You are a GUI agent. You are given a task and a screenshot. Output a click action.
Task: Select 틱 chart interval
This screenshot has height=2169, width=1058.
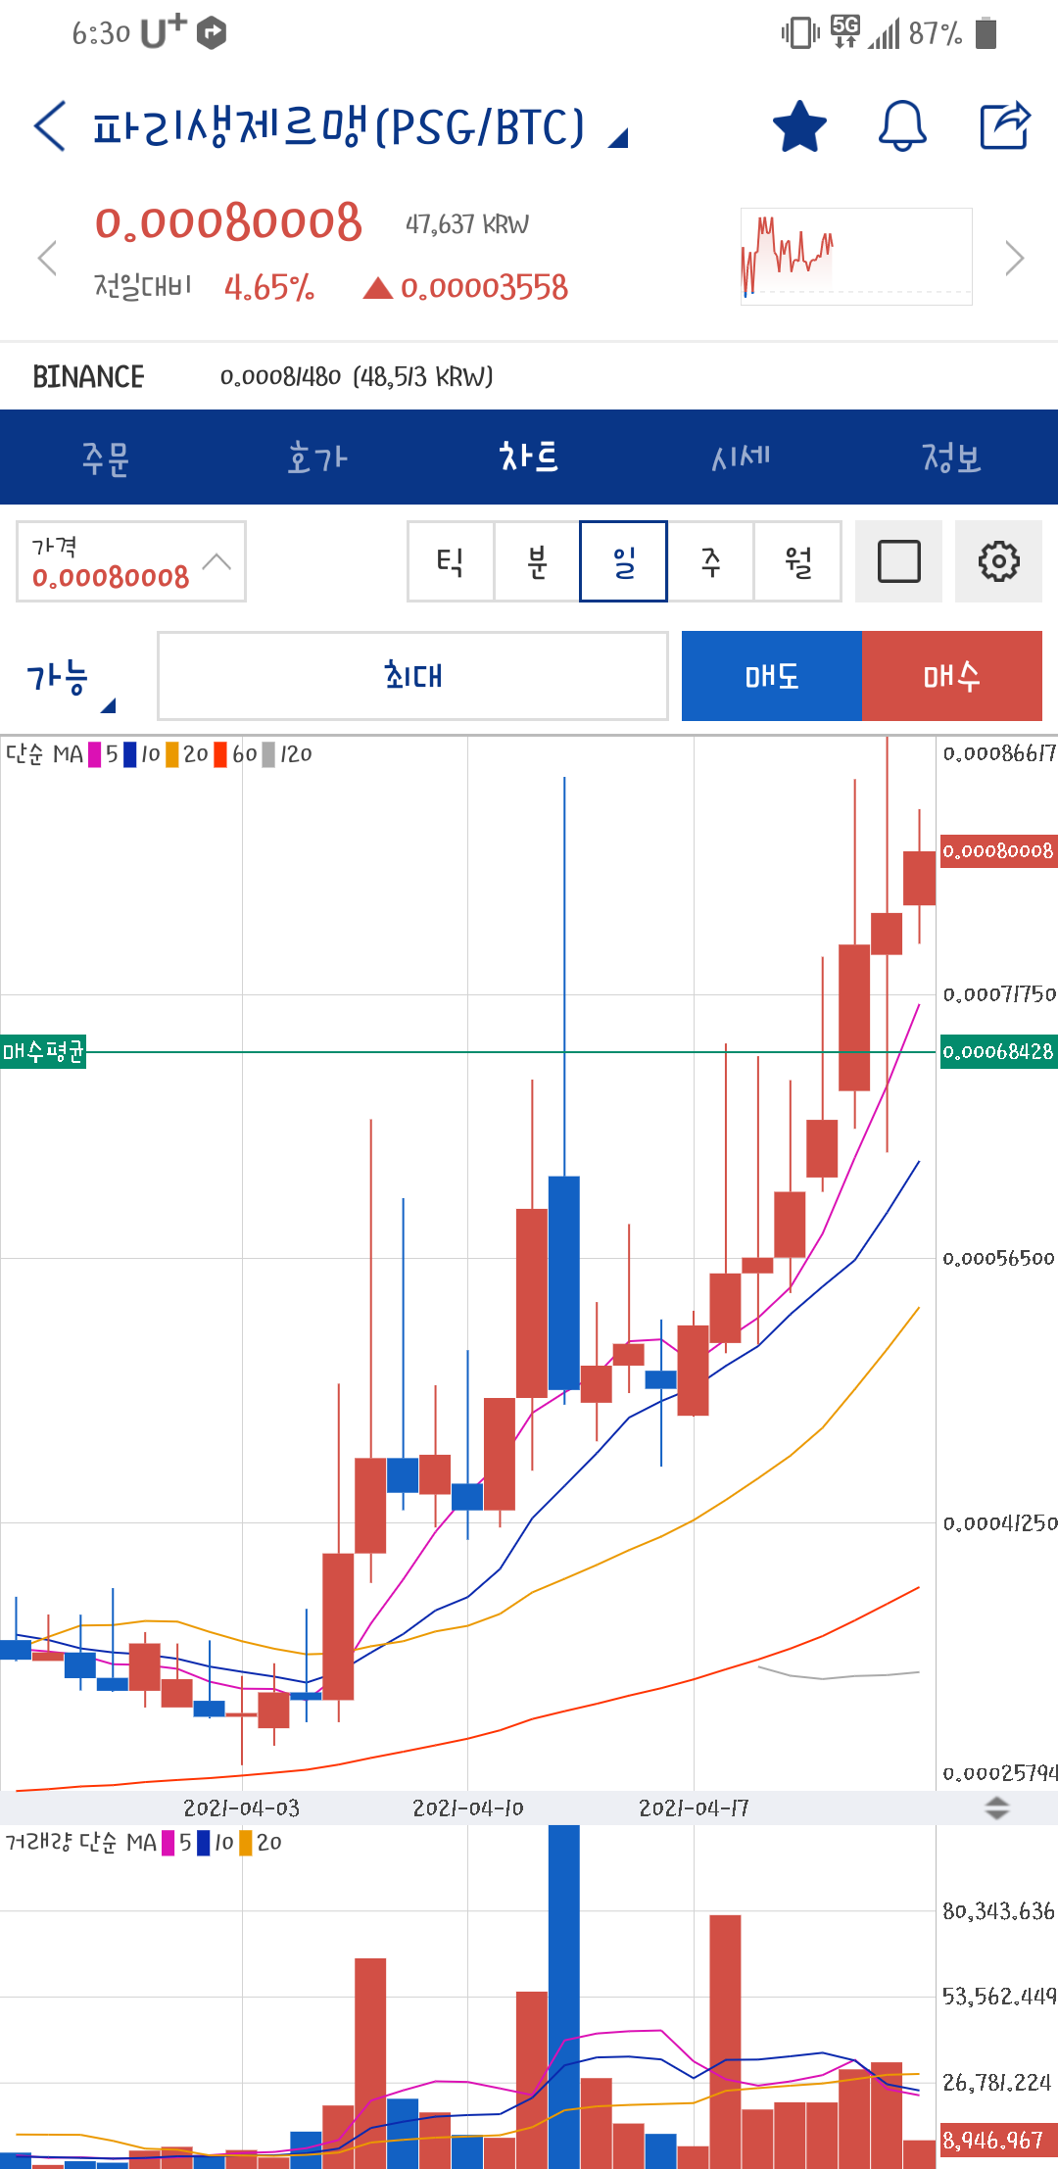pyautogui.click(x=451, y=561)
